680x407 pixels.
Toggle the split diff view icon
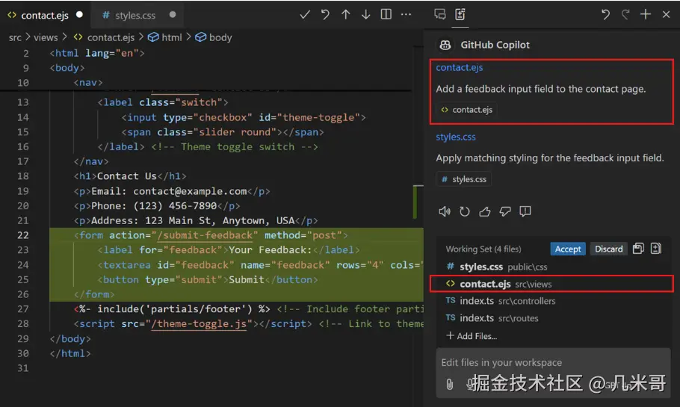[x=386, y=14]
